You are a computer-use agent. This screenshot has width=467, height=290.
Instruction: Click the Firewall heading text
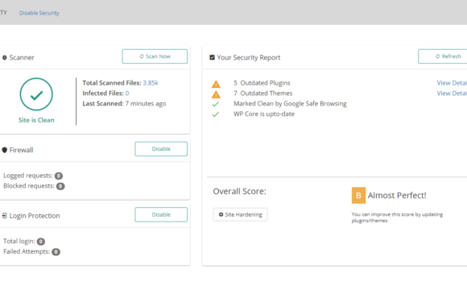21,150
